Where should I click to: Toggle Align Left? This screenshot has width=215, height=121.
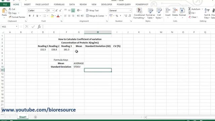(x=66, y=16)
